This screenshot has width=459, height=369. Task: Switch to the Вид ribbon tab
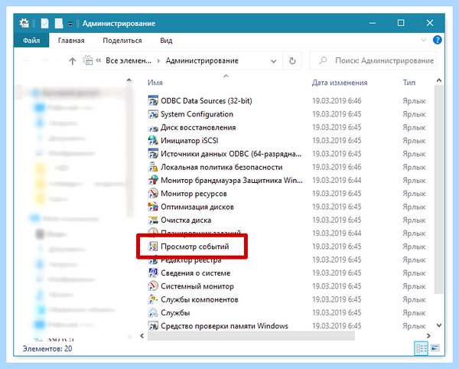166,41
